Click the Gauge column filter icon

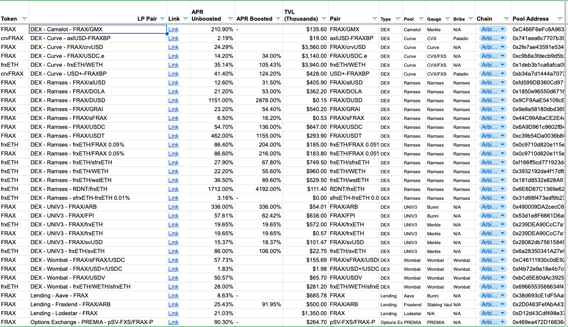[x=447, y=19]
